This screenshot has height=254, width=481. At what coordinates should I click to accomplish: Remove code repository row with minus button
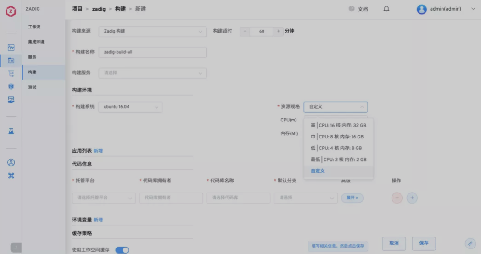click(397, 198)
